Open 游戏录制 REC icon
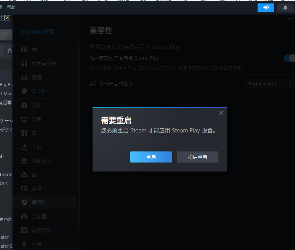Screen dimensions: 295x250 24,230
